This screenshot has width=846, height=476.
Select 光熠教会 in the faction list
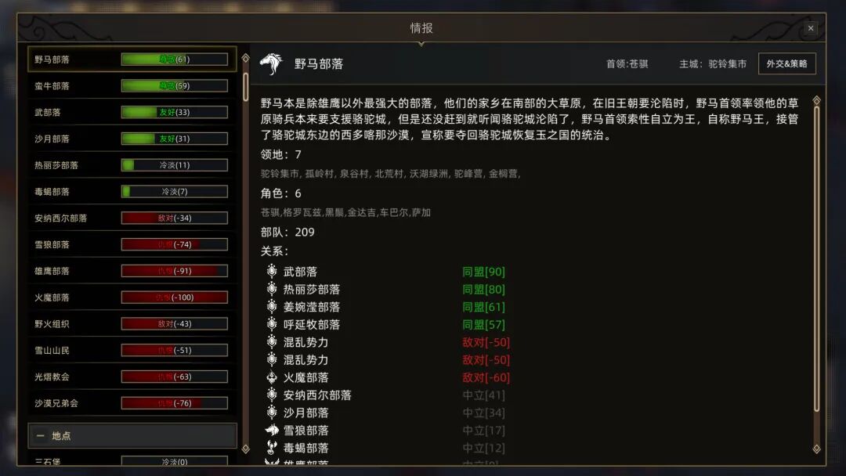(x=132, y=377)
